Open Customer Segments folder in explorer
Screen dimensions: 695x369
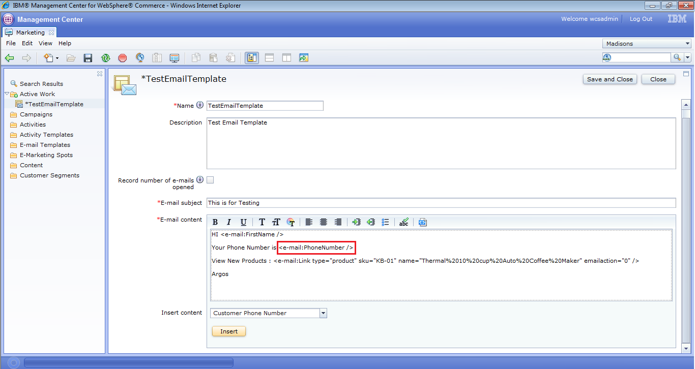[49, 175]
